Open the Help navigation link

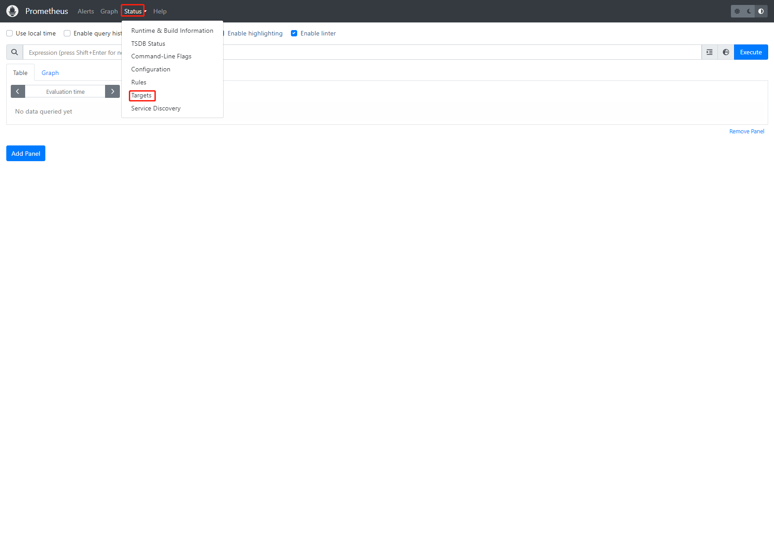coord(160,11)
